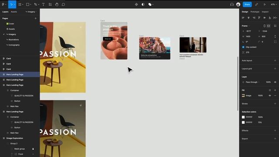The width and height of the screenshot is (279, 157).
Task: Open the Frame type dropdown
Action: coord(245,26)
